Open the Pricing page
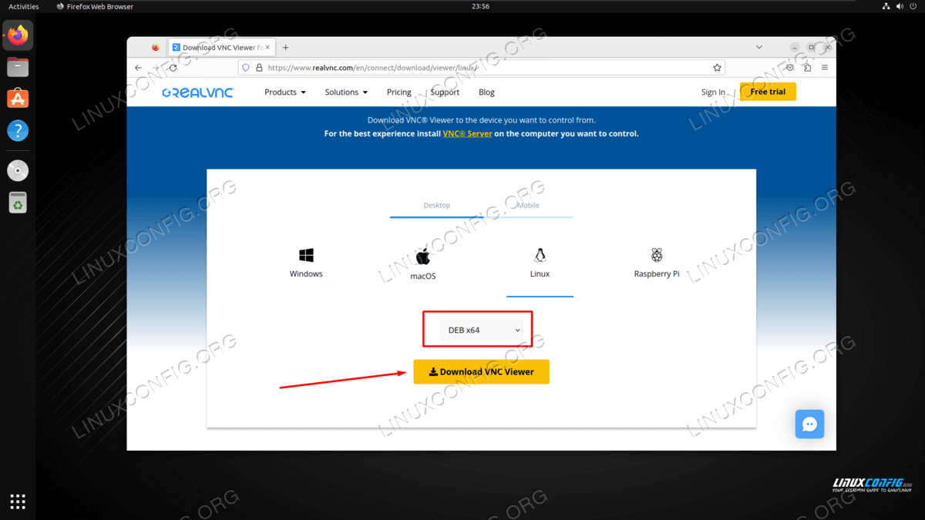This screenshot has width=925, height=520. (x=399, y=92)
